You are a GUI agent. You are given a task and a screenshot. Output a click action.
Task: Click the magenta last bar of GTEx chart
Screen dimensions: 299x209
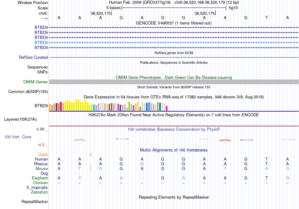pyautogui.click(x=167, y=108)
